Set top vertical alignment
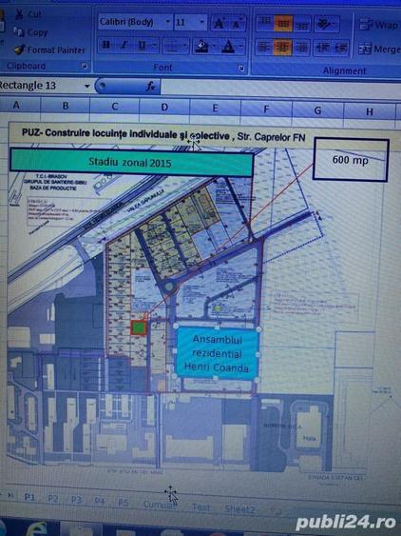Image resolution: width=401 pixels, height=536 pixels. 264,23
